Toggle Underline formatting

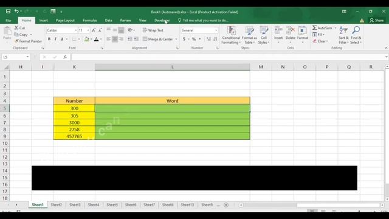click(x=62, y=39)
